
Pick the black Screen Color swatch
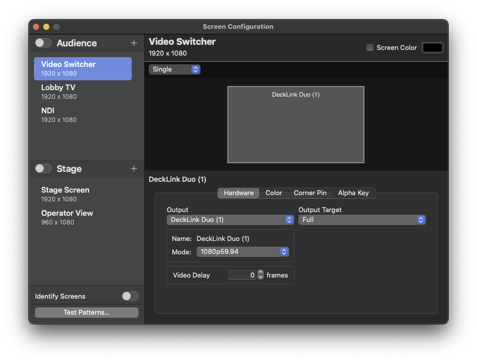coord(432,47)
